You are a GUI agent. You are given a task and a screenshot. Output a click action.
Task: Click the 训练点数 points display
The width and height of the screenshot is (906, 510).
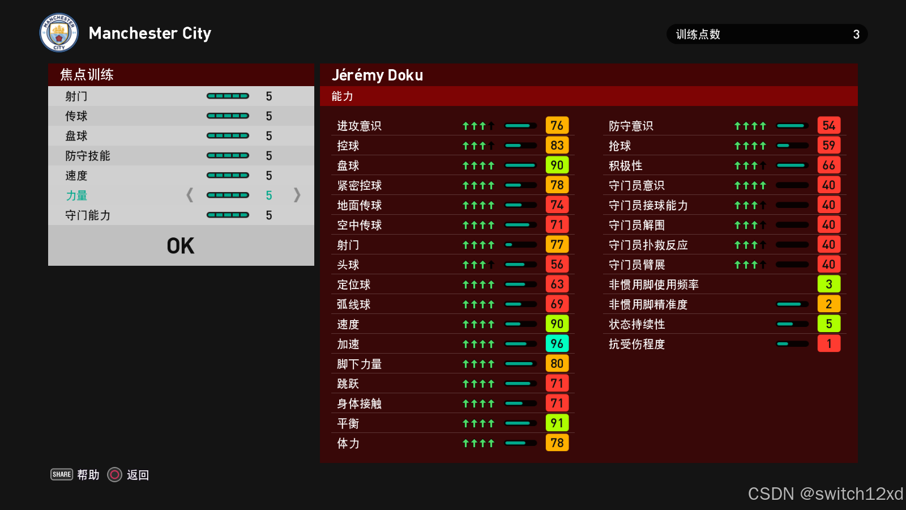pyautogui.click(x=767, y=34)
